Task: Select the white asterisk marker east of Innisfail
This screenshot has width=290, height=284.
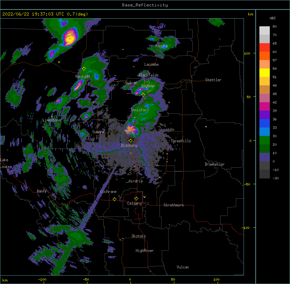Action: coord(169,103)
